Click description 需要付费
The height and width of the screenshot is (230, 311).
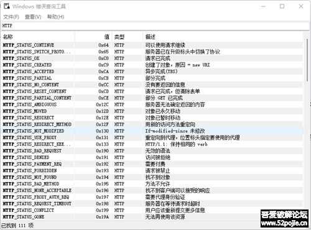pos(155,164)
